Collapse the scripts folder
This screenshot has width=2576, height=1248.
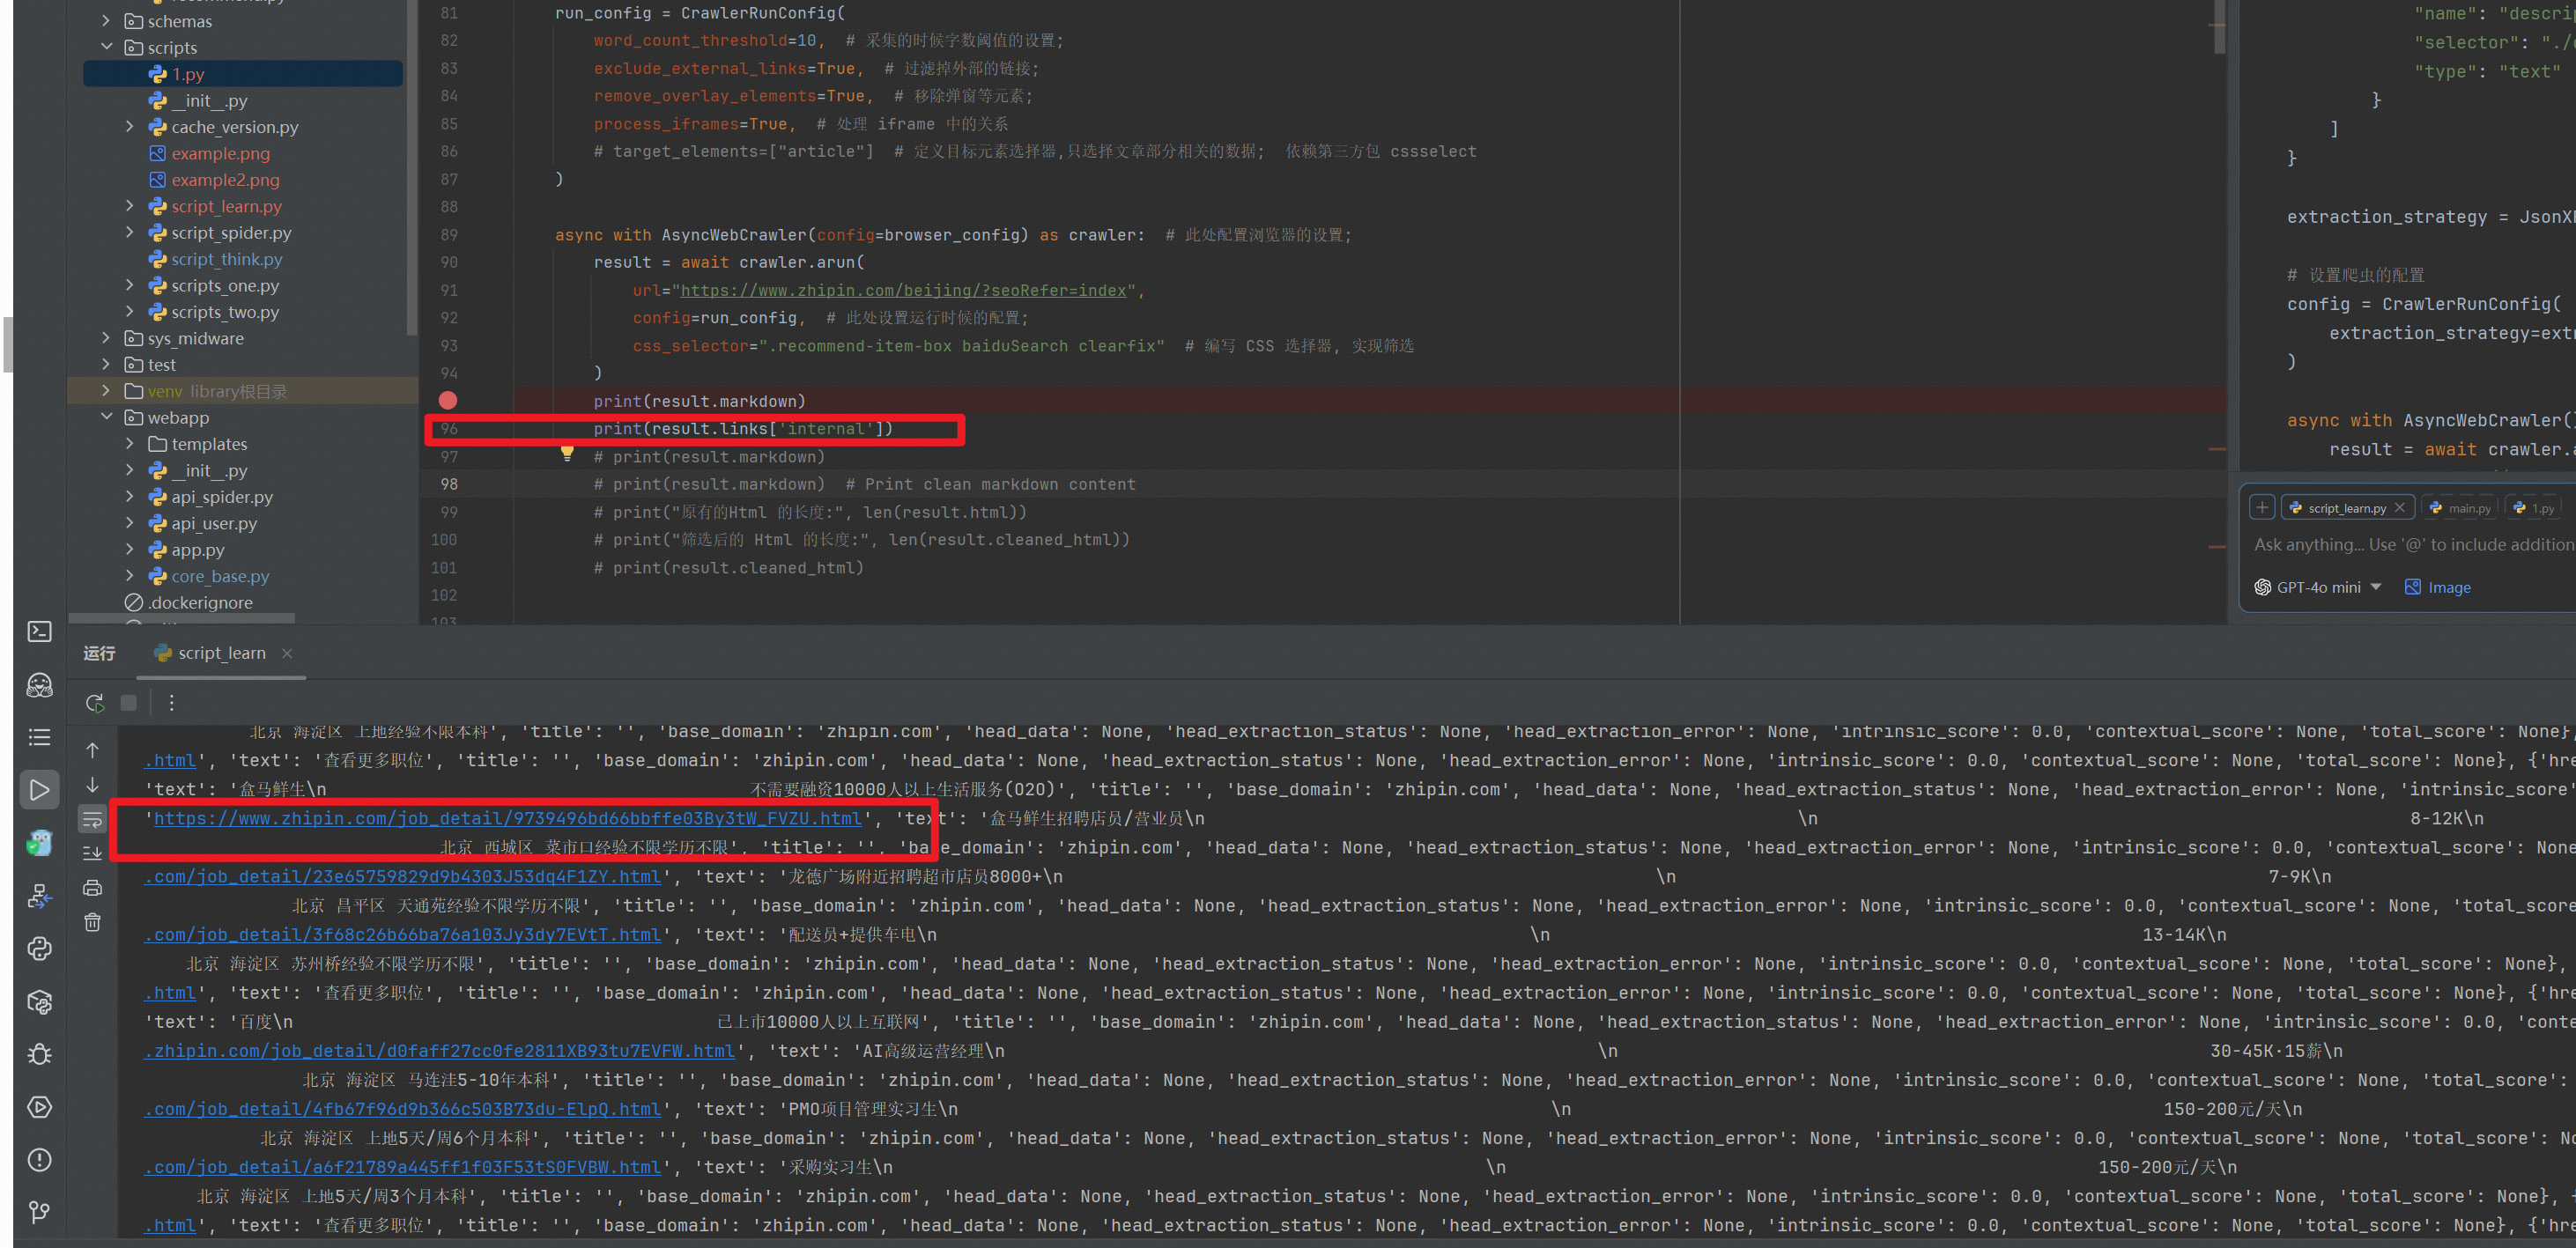(107, 47)
